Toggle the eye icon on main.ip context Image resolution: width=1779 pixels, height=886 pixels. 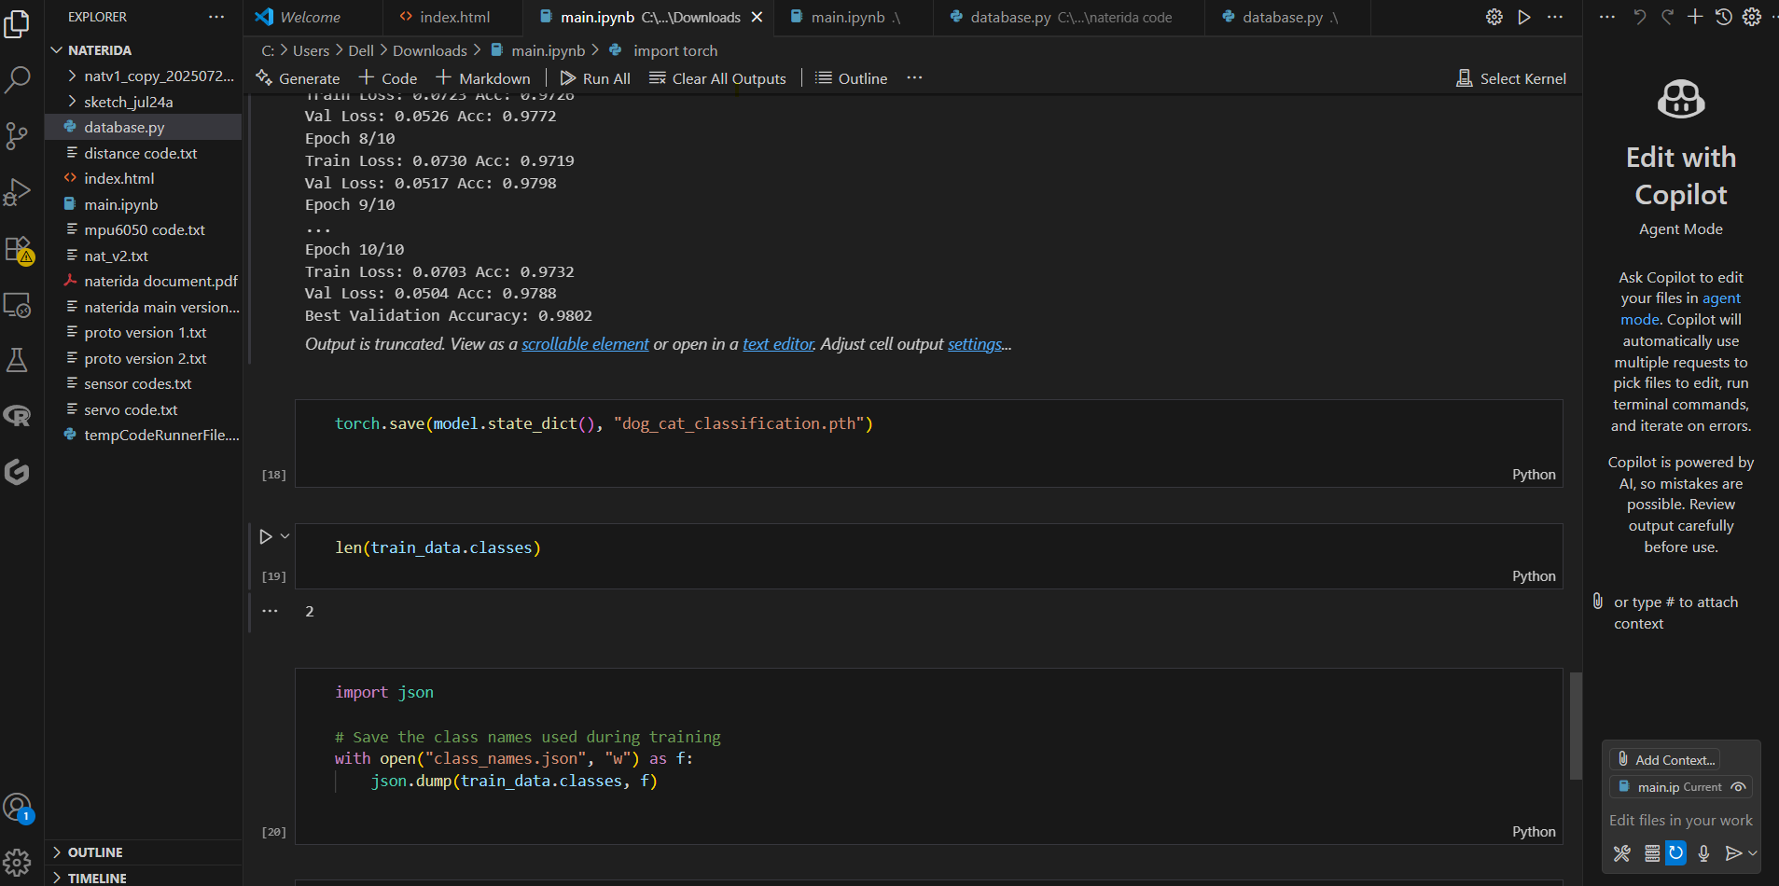(1738, 787)
